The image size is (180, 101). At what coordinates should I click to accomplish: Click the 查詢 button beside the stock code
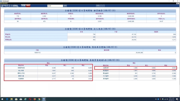click(65, 6)
